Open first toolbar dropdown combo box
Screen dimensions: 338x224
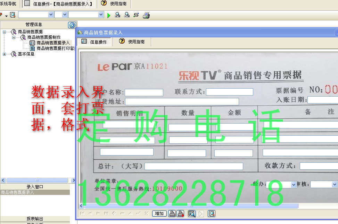pyautogui.click(x=51, y=15)
